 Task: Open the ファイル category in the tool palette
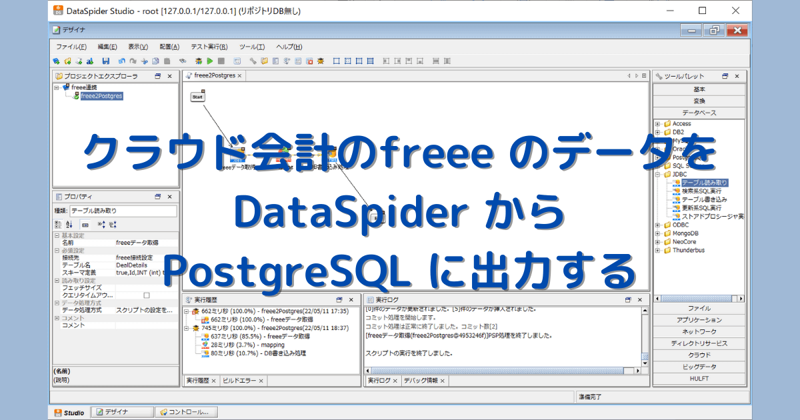click(699, 309)
